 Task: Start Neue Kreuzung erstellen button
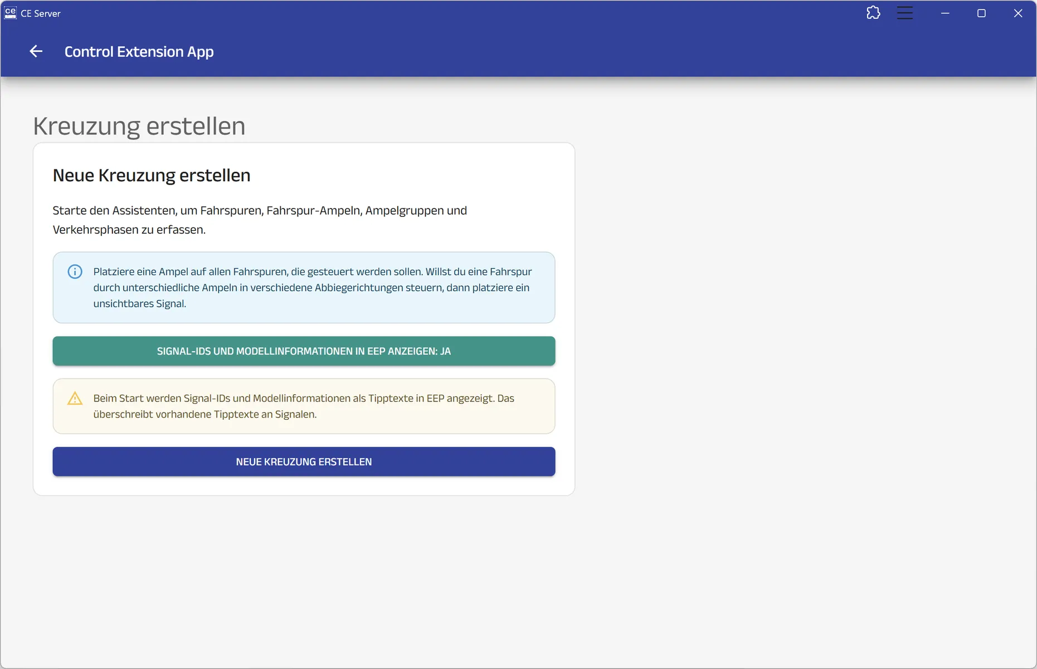[x=304, y=462]
